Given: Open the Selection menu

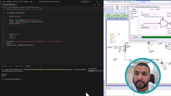Looking at the screenshot, I should (x=9, y=2).
